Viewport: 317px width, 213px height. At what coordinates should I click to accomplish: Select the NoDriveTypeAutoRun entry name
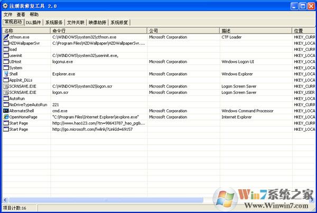[28, 105]
